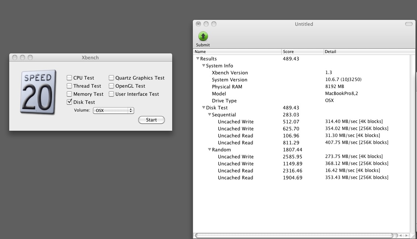Click the Xbench speed sign logo
The image size is (417, 239).
click(x=38, y=92)
